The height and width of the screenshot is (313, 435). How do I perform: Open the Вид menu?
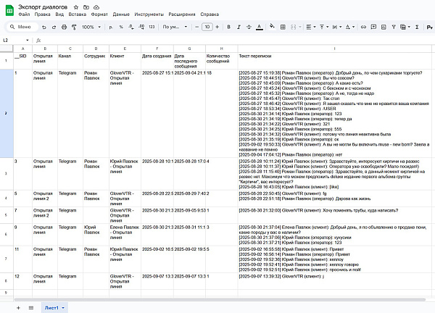pos(59,14)
